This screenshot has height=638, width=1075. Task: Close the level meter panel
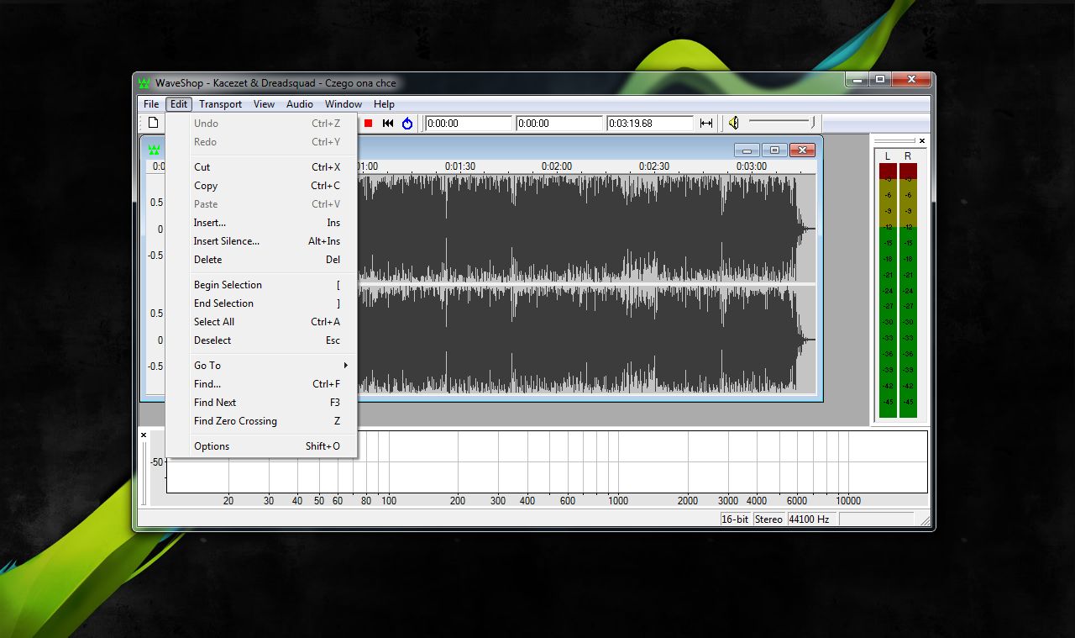(x=921, y=140)
